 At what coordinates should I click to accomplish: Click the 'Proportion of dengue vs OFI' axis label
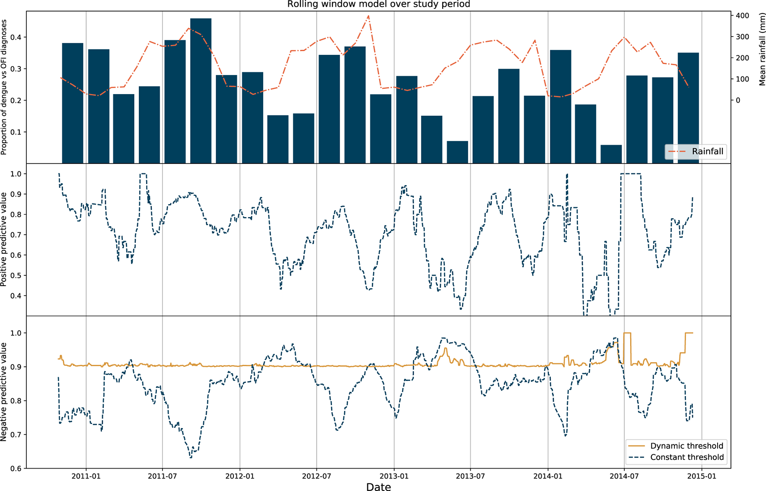(x=4, y=87)
